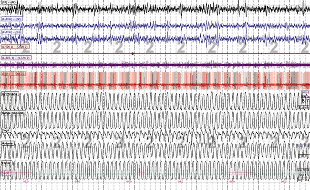Select the Chest effort channel label
Screen dimensions: 310x190
6,130
